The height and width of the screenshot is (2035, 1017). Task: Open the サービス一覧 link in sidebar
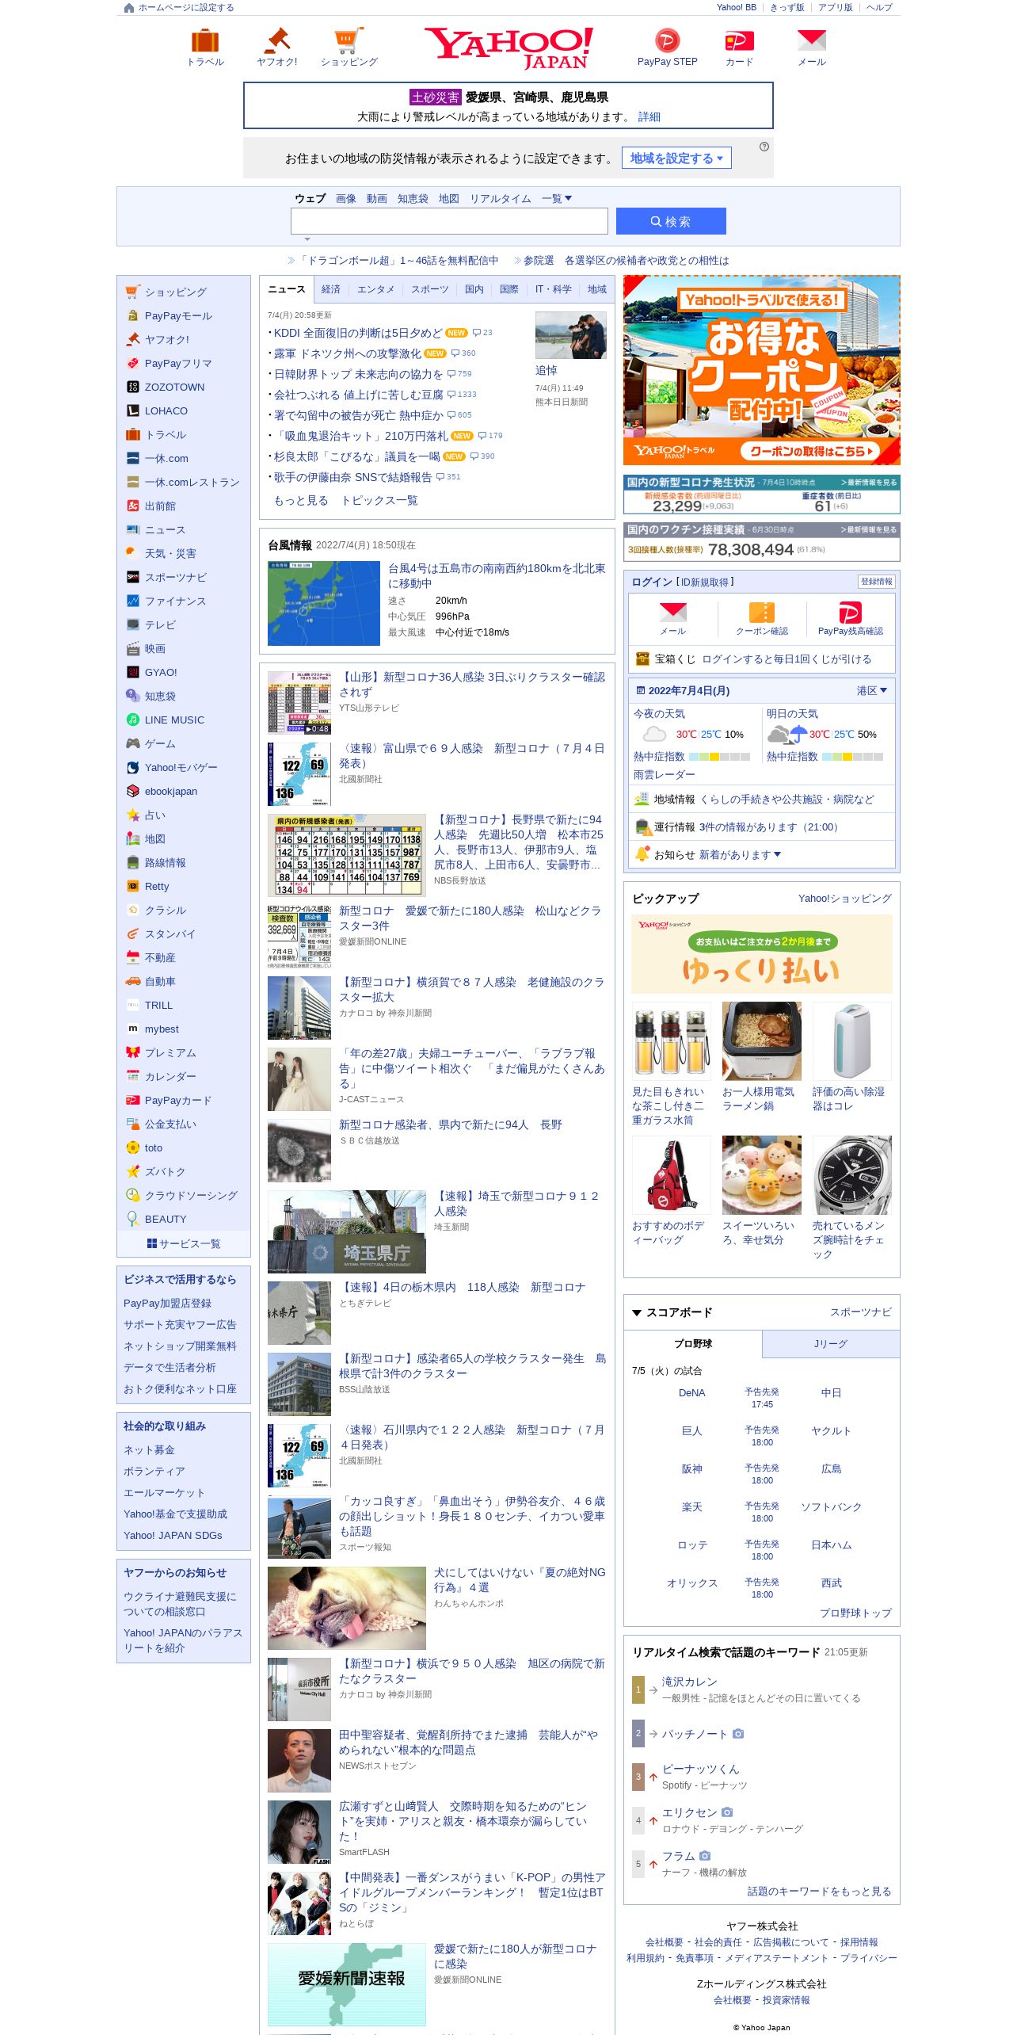click(x=184, y=1243)
